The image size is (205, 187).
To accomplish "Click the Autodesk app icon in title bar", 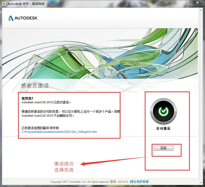I will pyautogui.click(x=4, y=4).
